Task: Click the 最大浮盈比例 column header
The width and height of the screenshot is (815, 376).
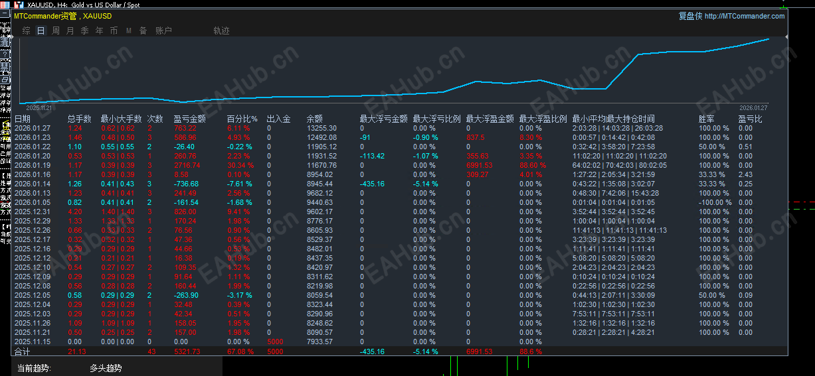Action: [543, 119]
